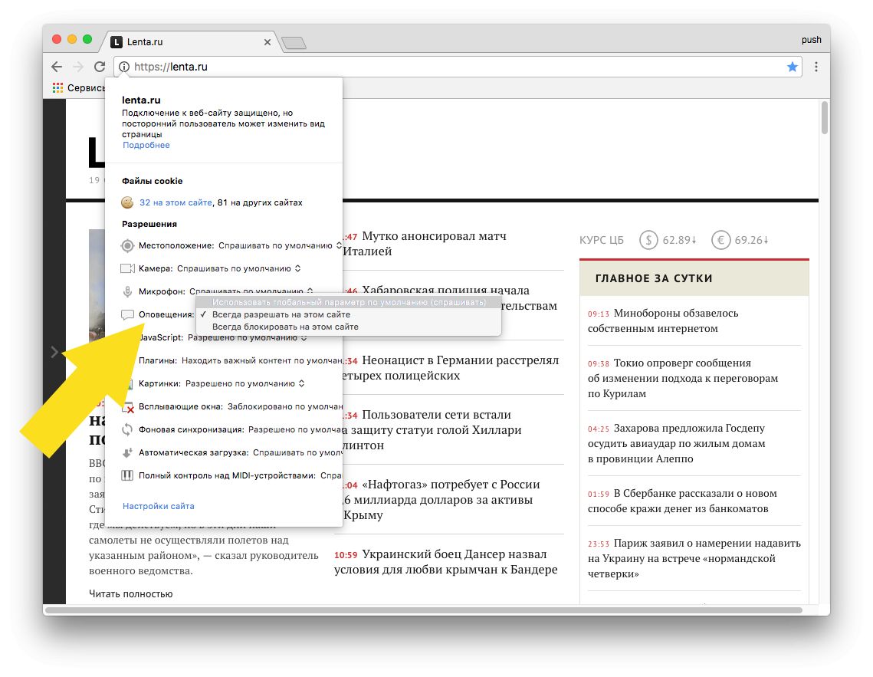
Task: Click the Всплывающие окна blocked popup icon
Action: 128,407
